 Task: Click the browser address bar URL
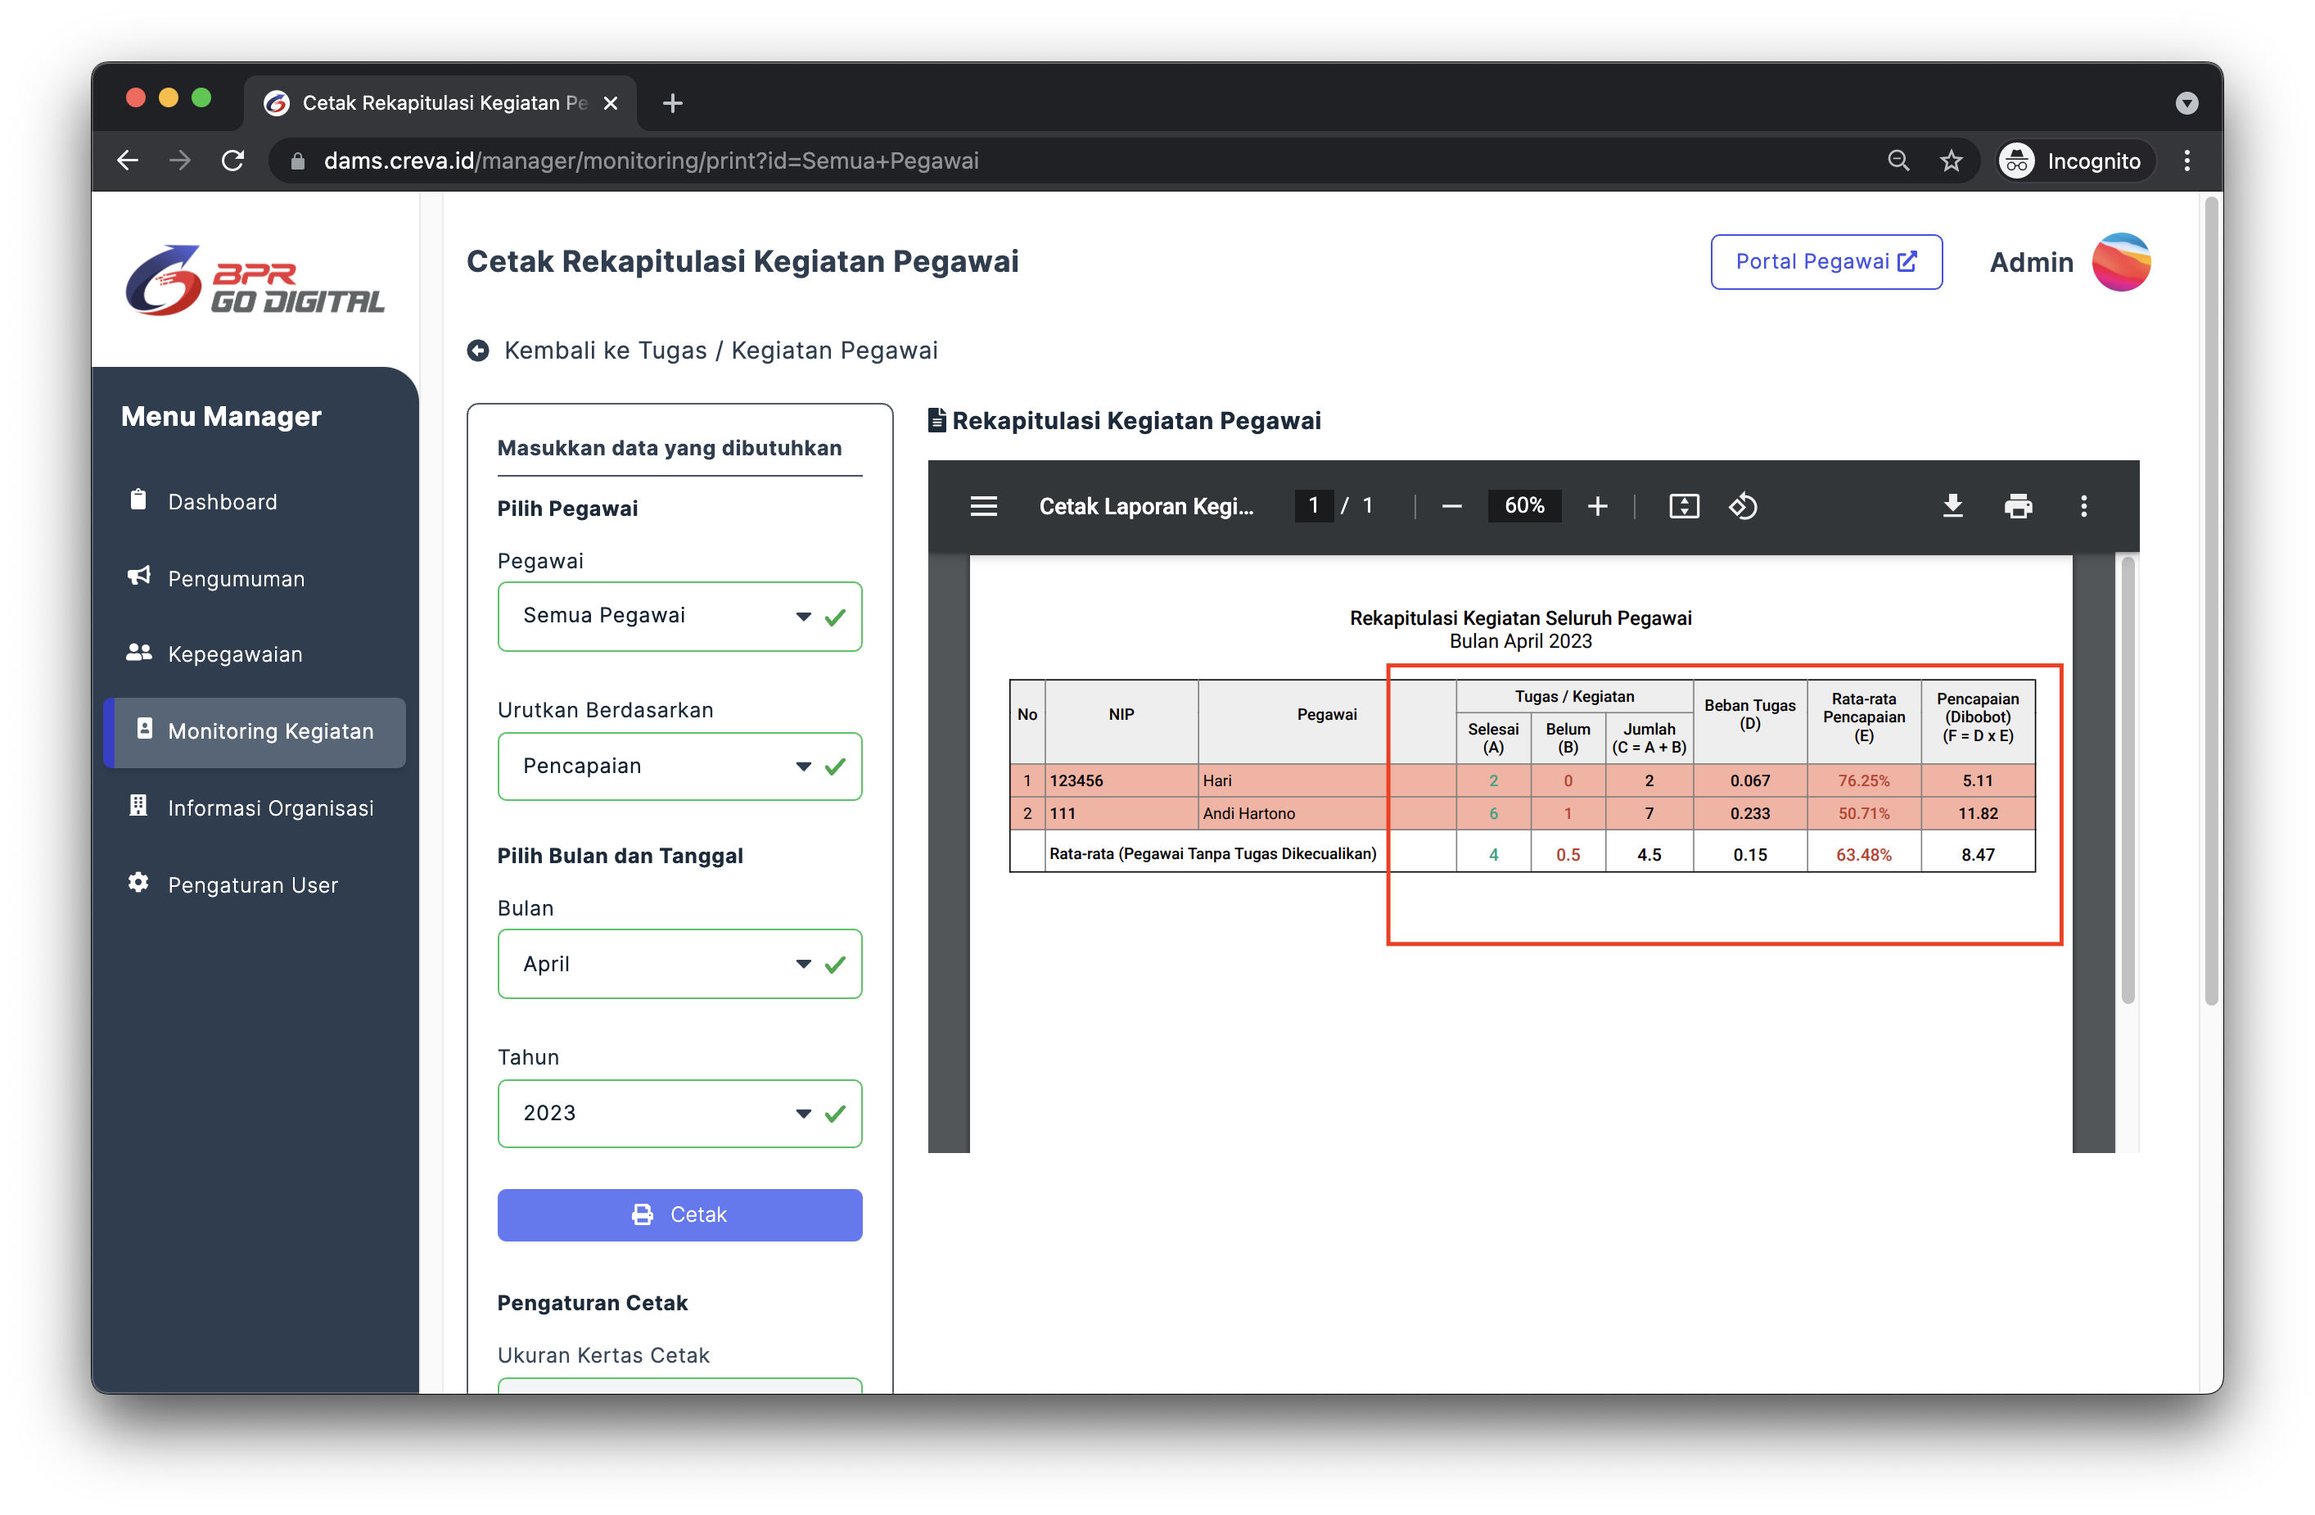(x=651, y=161)
